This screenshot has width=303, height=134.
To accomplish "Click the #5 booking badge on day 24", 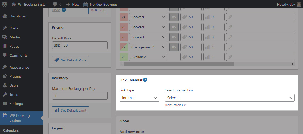I will [174, 17].
